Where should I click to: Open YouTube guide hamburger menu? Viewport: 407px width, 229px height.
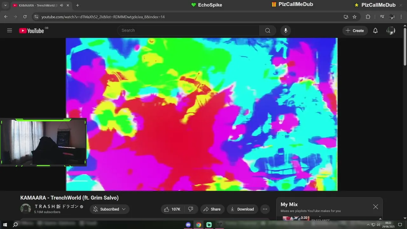(10, 31)
